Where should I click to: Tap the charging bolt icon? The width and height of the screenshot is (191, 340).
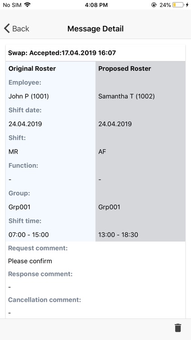[x=187, y=5]
